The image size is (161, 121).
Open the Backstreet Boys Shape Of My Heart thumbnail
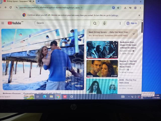102,50
